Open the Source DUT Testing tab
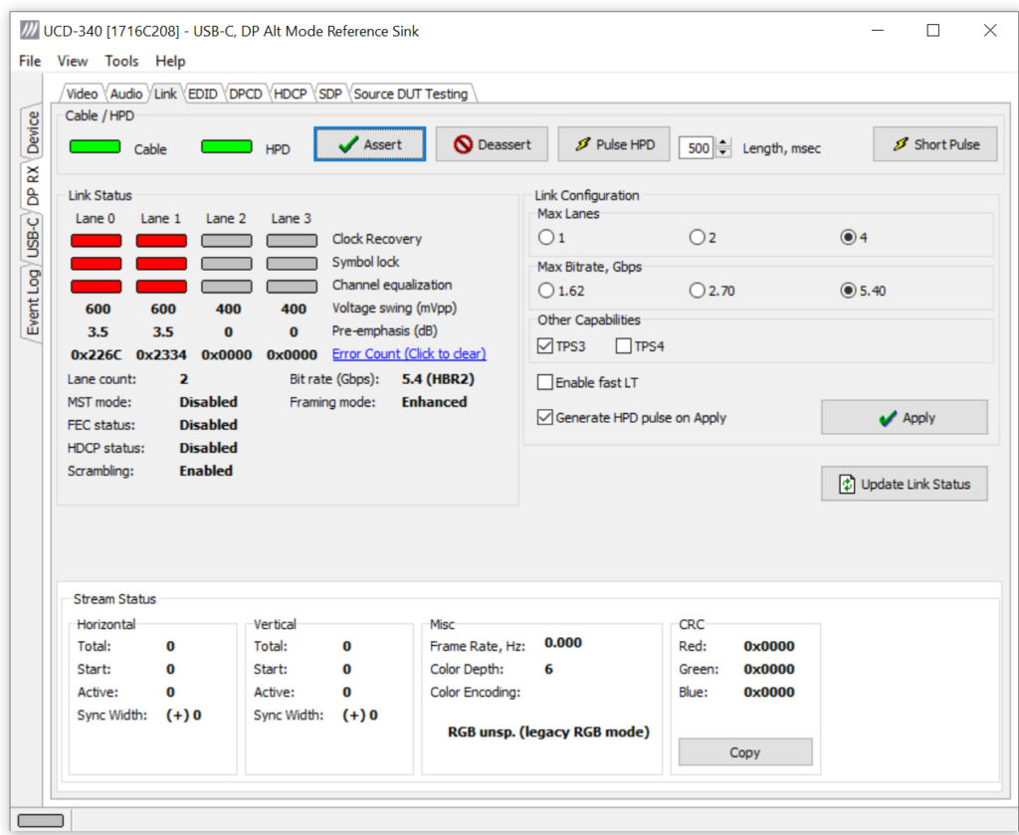 (x=411, y=93)
